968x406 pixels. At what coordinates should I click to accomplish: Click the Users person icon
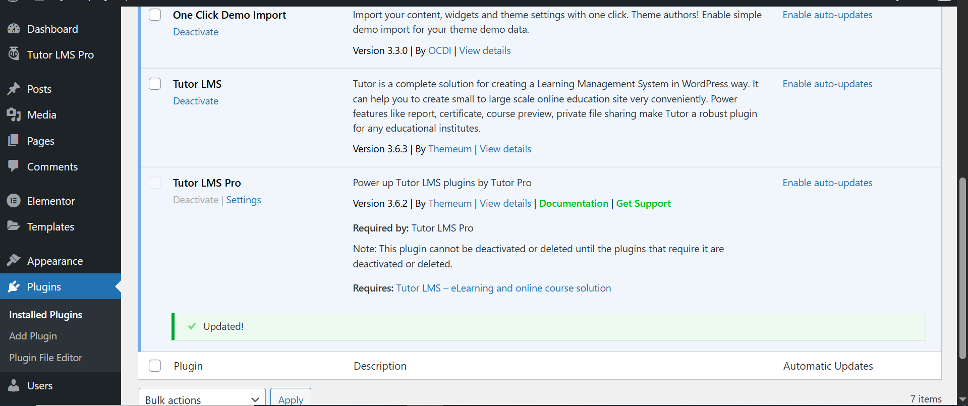click(x=14, y=385)
